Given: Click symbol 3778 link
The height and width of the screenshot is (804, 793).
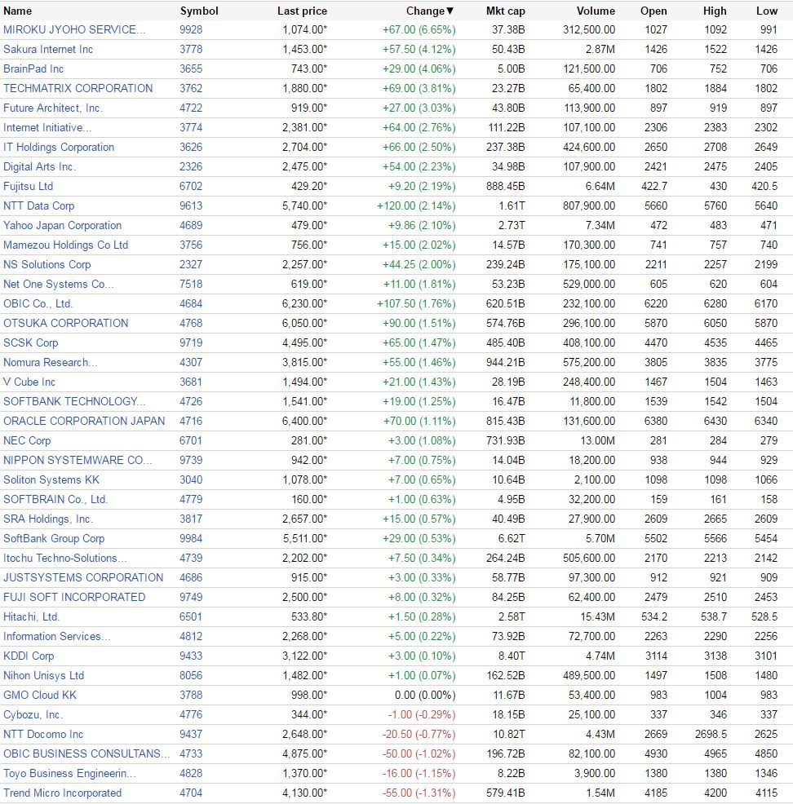Looking at the screenshot, I should 191,49.
